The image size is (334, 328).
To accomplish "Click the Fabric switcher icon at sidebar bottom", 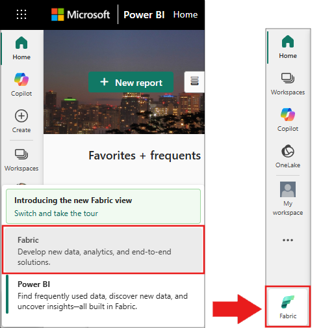I will click(288, 307).
